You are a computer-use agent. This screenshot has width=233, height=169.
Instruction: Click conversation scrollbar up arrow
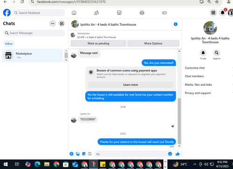point(179,51)
